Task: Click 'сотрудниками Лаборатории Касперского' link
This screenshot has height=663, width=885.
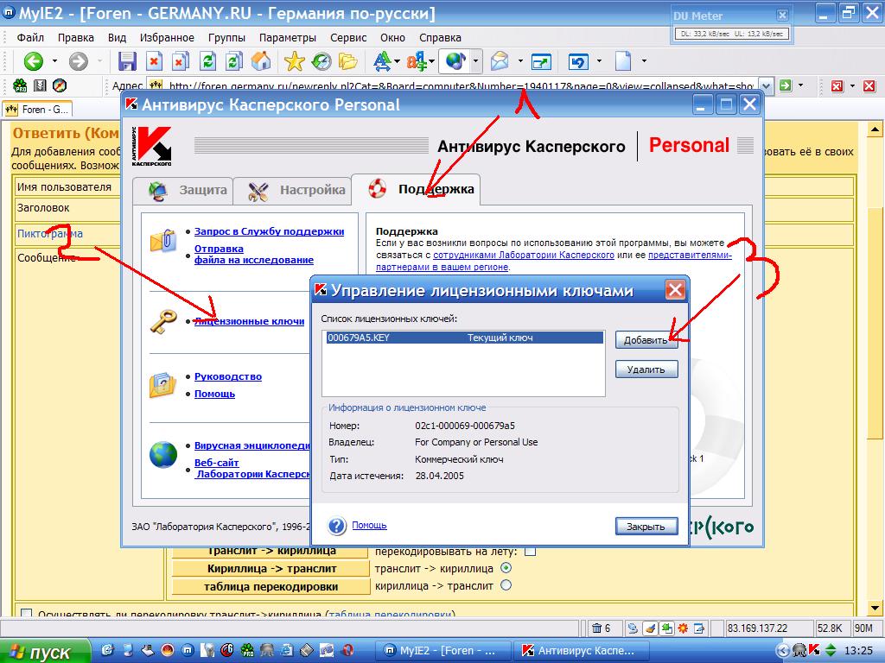Action: [x=523, y=255]
